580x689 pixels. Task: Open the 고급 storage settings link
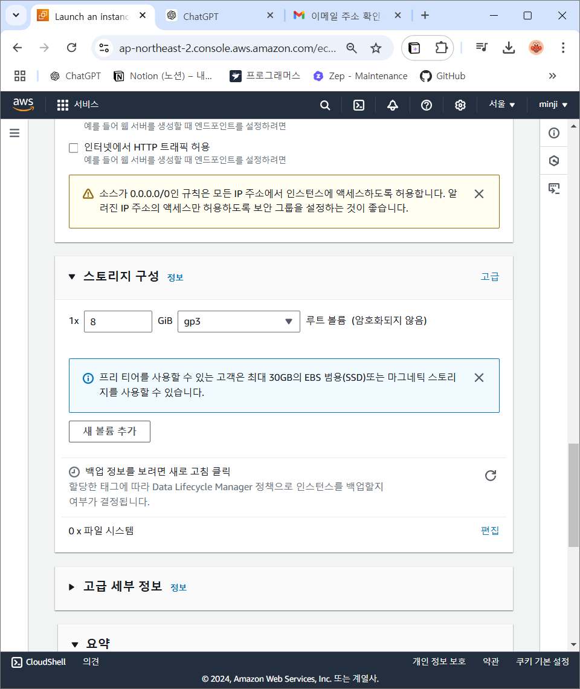point(489,277)
